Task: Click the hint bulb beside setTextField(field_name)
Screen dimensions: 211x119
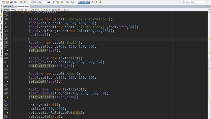Action: click(x=7, y=97)
